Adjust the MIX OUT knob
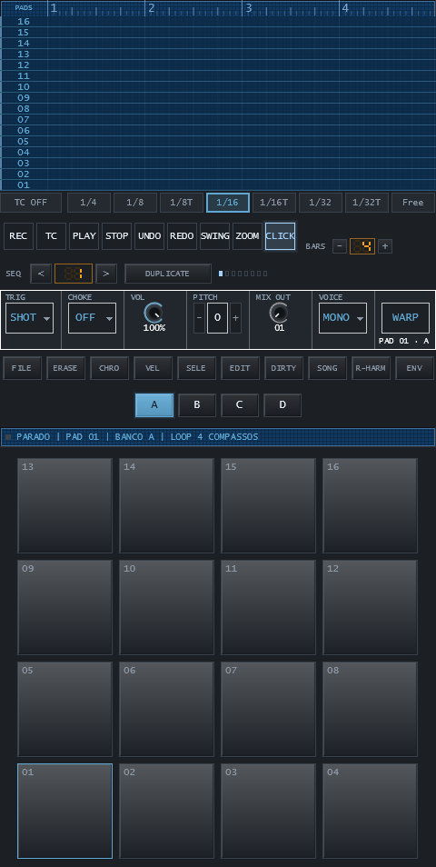 (279, 313)
